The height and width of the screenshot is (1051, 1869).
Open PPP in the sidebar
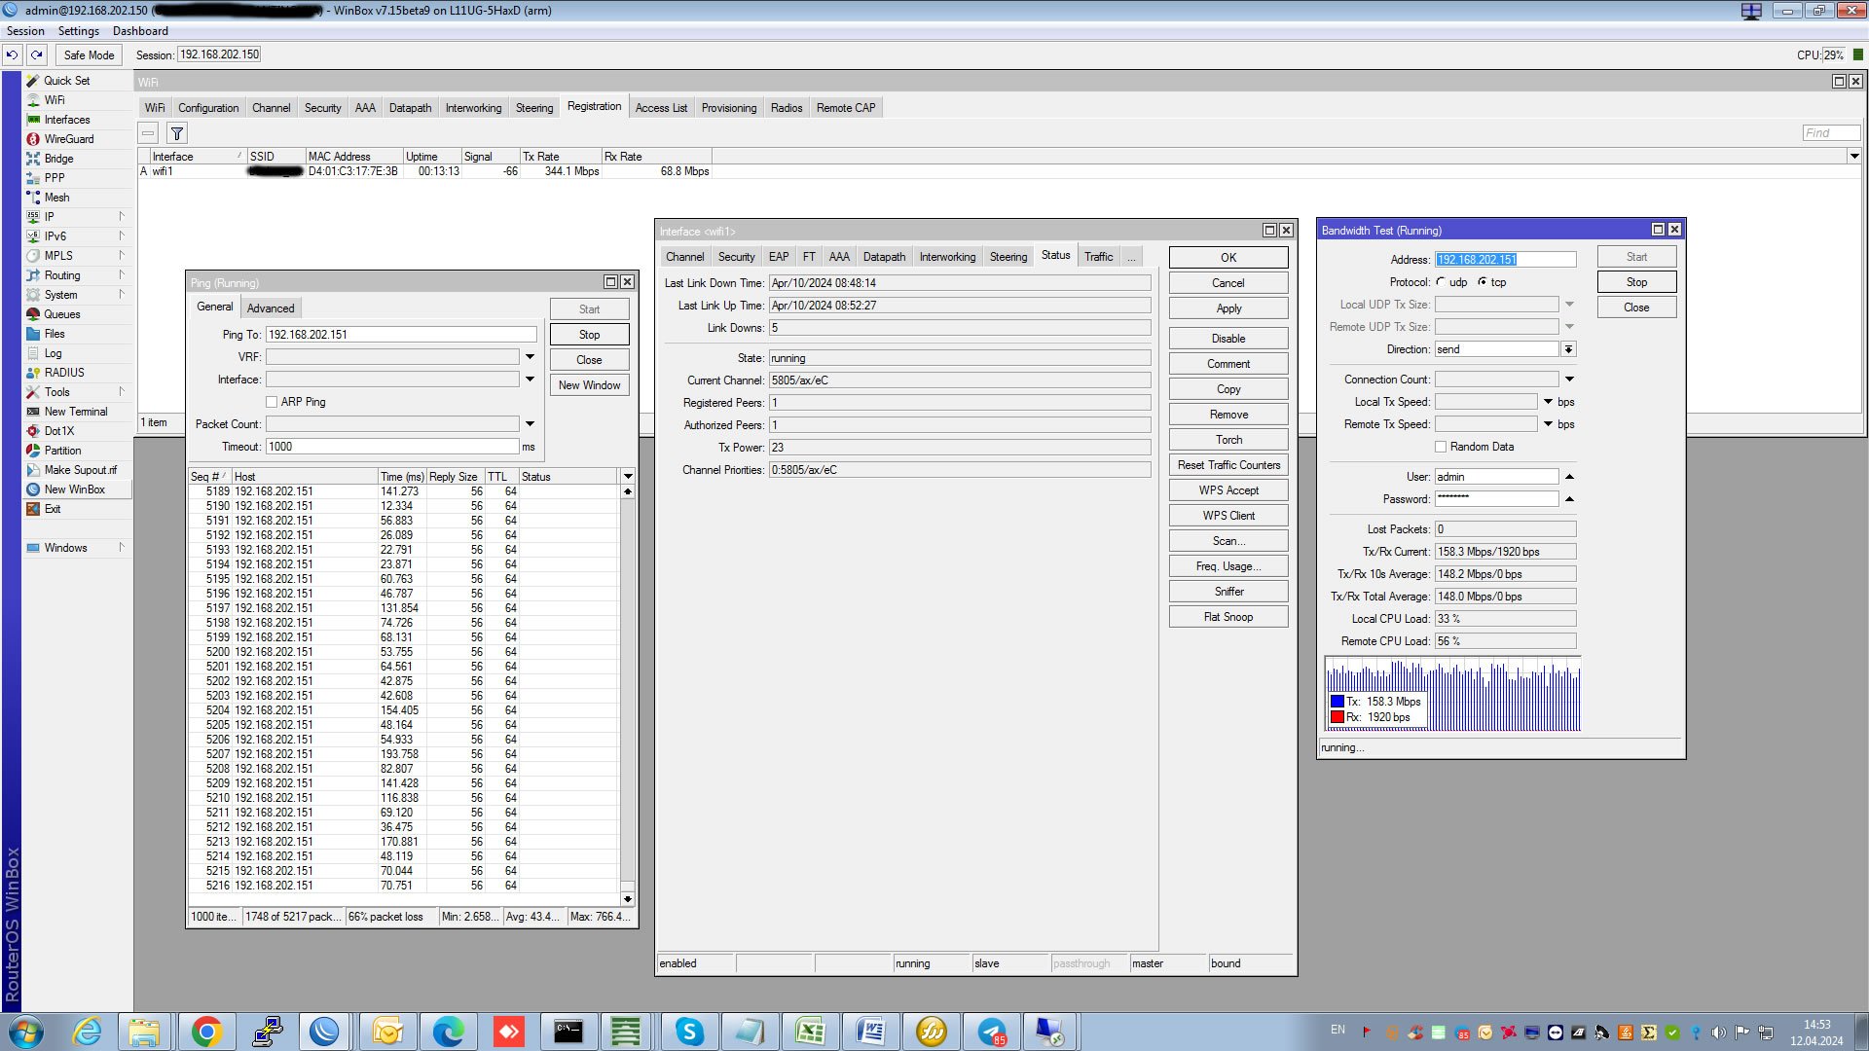55,178
